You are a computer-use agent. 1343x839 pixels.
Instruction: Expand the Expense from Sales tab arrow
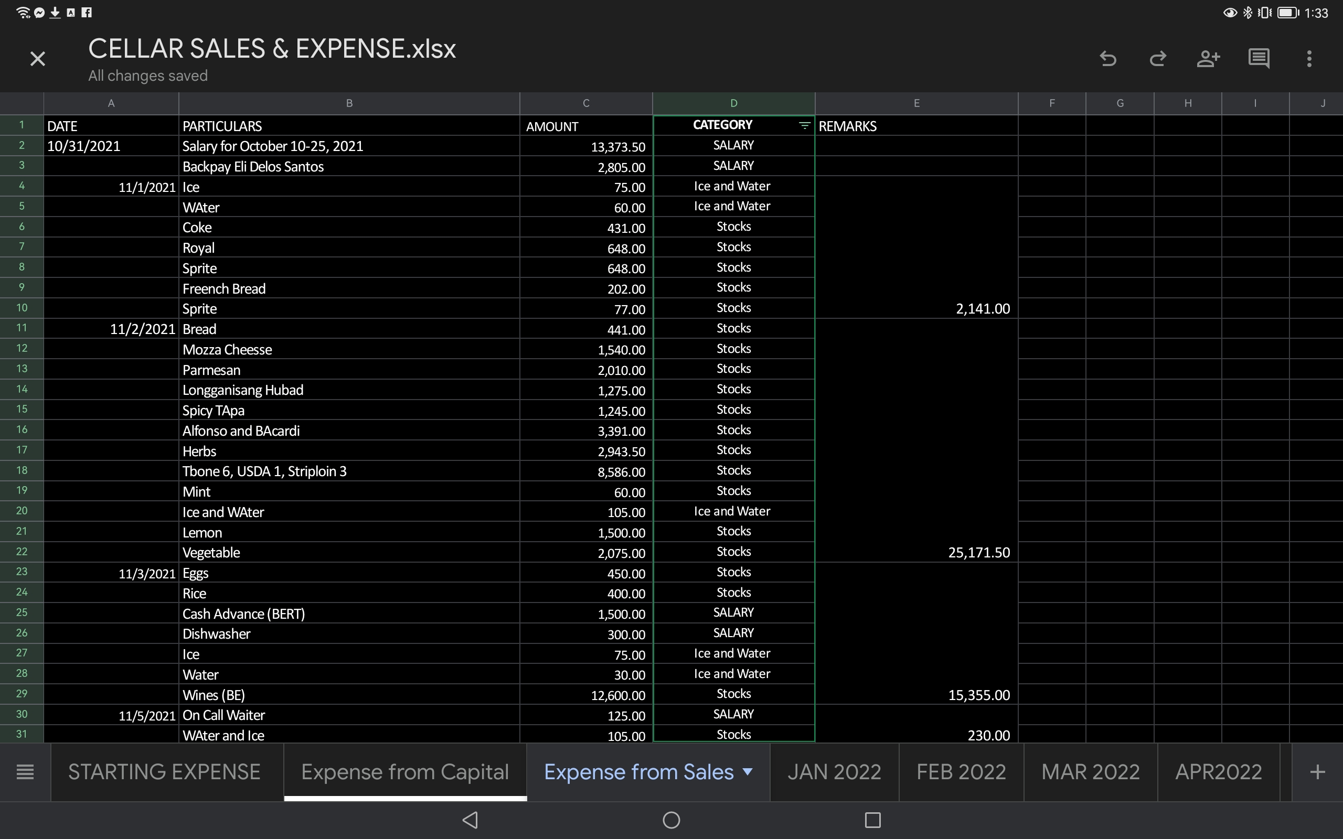click(748, 771)
